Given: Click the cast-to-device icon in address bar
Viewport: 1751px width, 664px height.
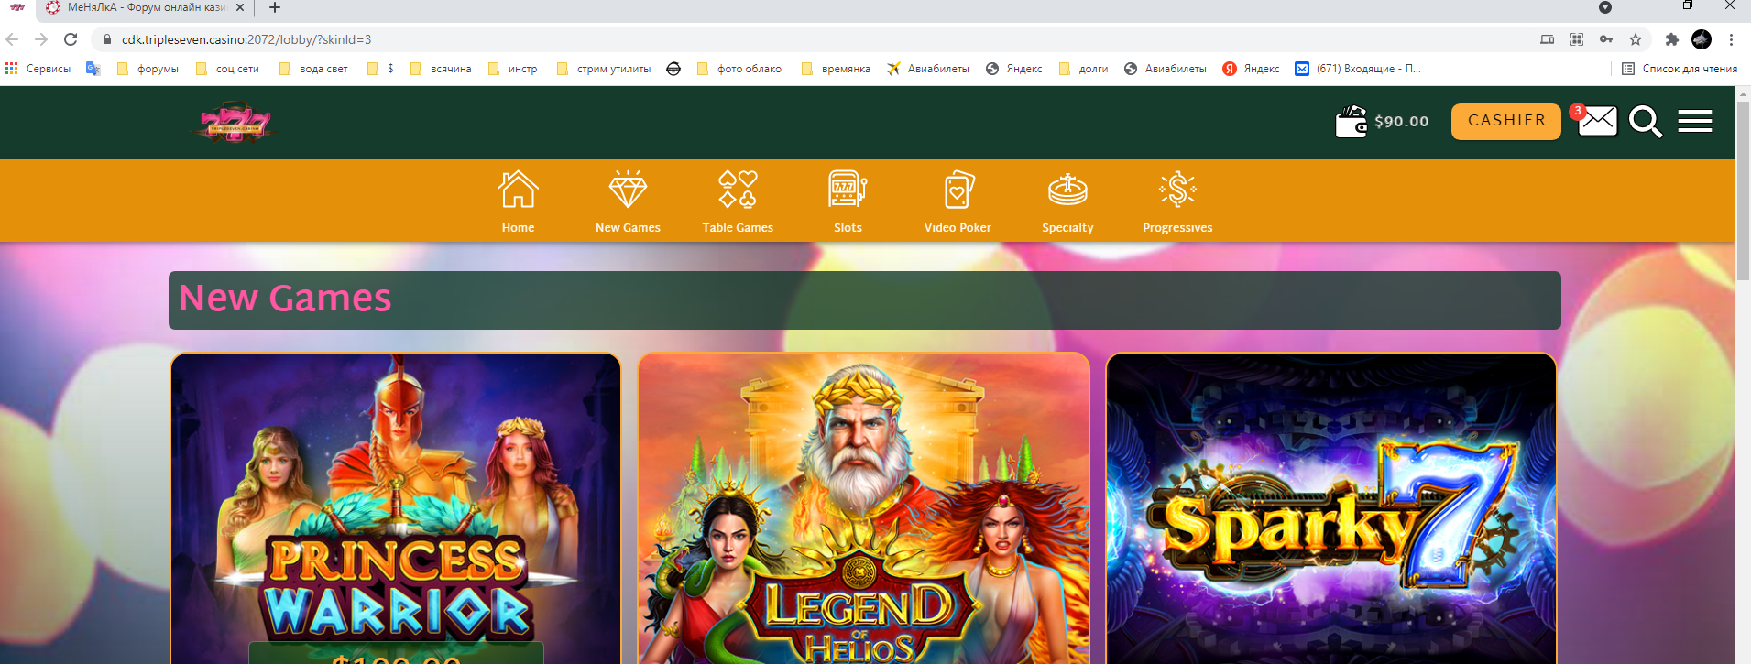Looking at the screenshot, I should click(x=1548, y=39).
